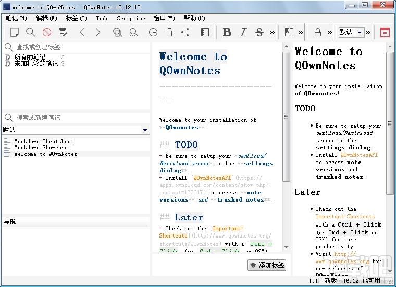Image resolution: width=396 pixels, height=287 pixels.
Task: Click the red distraction-free mode icon
Action: tap(385, 32)
